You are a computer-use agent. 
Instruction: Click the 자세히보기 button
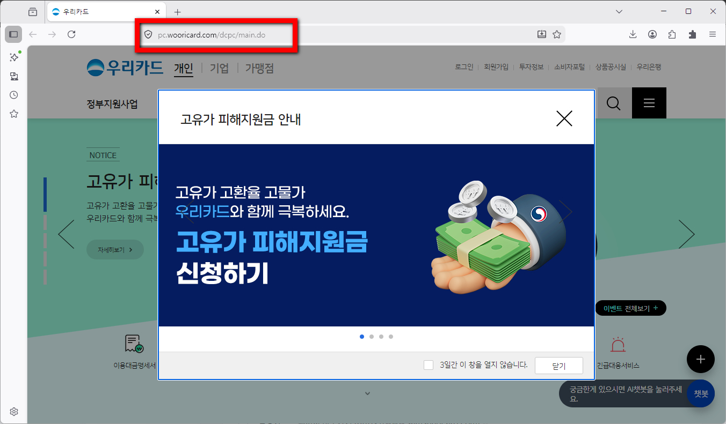[115, 249]
